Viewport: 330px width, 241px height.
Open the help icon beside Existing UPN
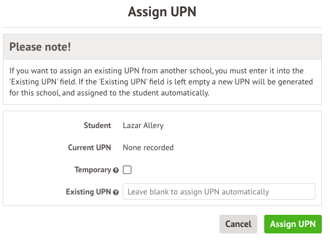click(x=116, y=192)
